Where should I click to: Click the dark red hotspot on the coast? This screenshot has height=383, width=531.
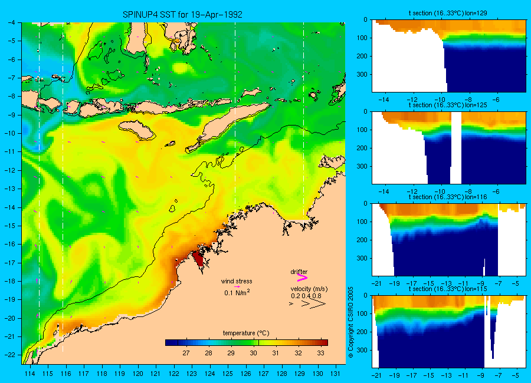coord(198,259)
